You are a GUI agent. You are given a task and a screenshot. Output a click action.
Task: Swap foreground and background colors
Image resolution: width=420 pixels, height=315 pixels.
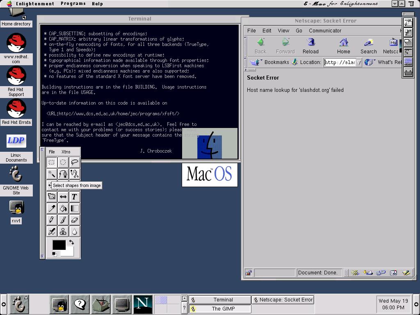71,242
